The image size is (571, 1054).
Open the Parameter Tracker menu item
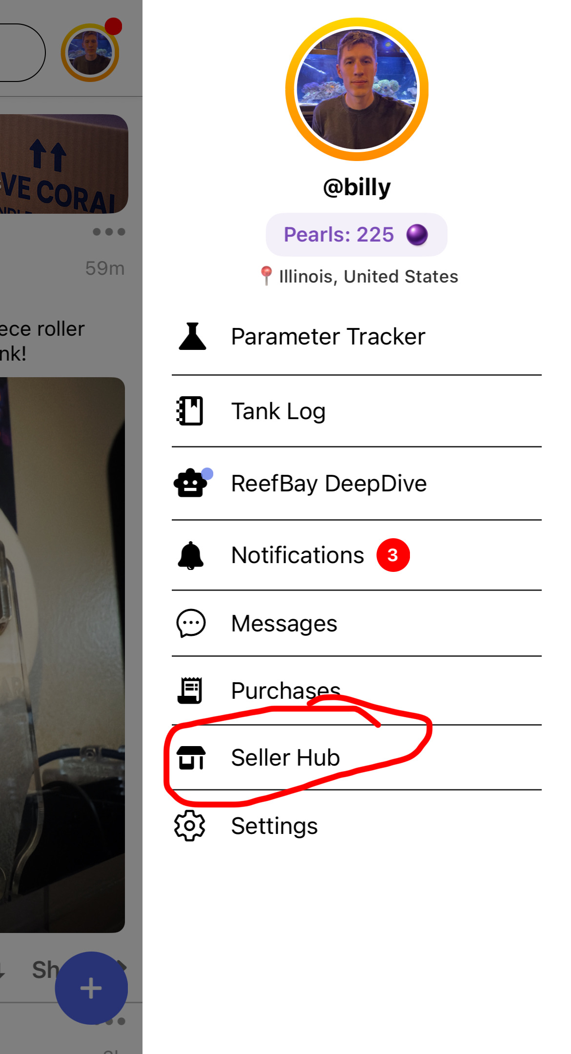357,337
